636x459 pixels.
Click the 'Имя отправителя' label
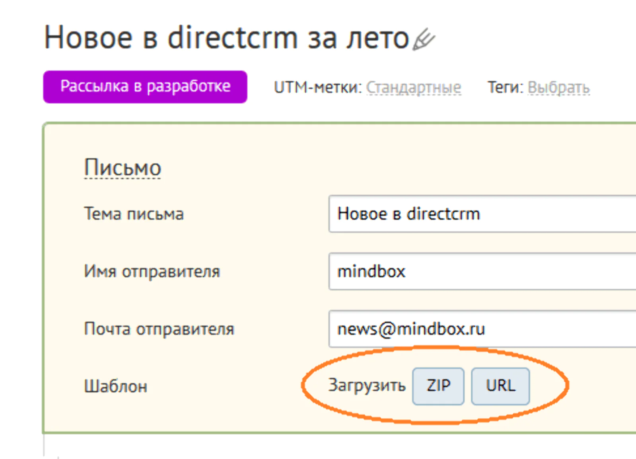click(x=152, y=272)
